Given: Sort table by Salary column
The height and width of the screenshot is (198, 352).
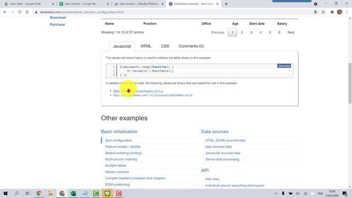Looking at the screenshot, I should pos(282,24).
